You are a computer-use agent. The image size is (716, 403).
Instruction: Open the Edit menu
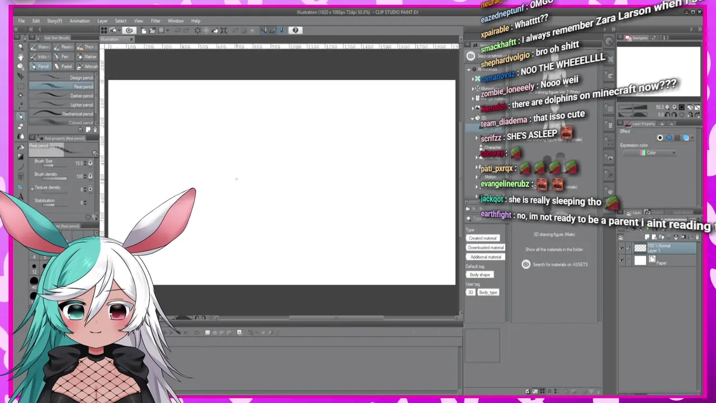(36, 21)
